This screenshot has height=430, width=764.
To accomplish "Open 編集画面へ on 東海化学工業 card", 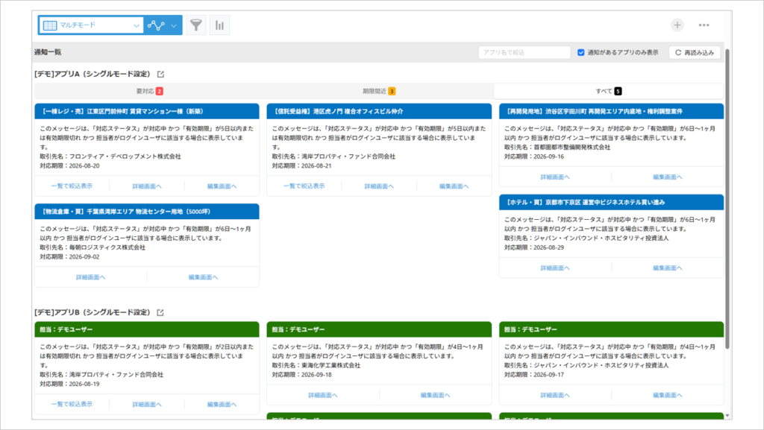I will tap(435, 395).
